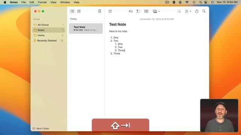Select the Test Note in the list
The width and height of the screenshot is (241, 135).
click(x=86, y=28)
